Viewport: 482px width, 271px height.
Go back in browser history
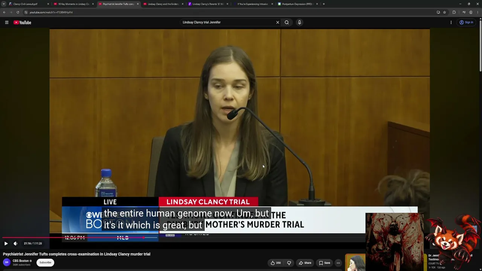tap(4, 12)
